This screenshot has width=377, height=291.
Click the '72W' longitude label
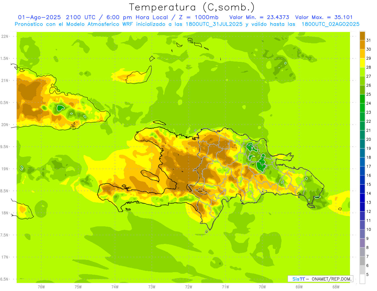tap(188, 287)
